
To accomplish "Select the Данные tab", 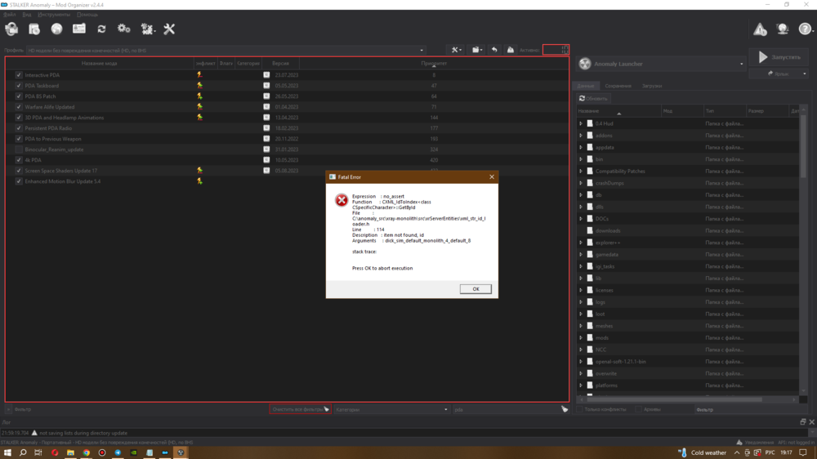I will (586, 86).
